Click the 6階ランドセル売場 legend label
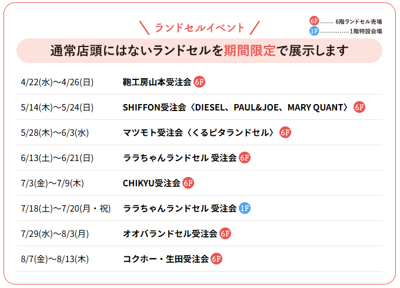 (x=359, y=21)
